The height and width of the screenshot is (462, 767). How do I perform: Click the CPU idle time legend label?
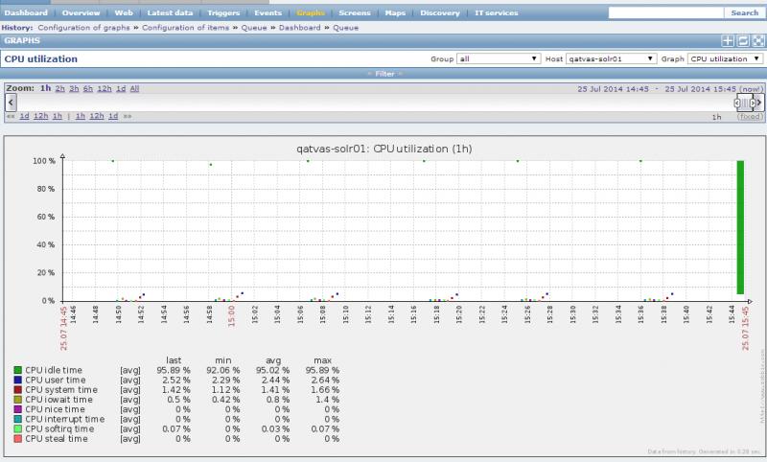[54, 370]
